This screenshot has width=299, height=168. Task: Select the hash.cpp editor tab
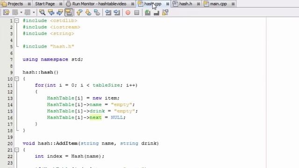153,4
